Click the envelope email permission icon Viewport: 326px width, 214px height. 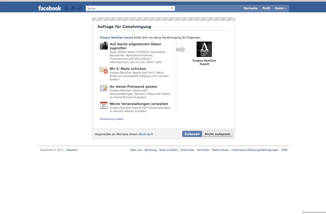tap(104, 70)
